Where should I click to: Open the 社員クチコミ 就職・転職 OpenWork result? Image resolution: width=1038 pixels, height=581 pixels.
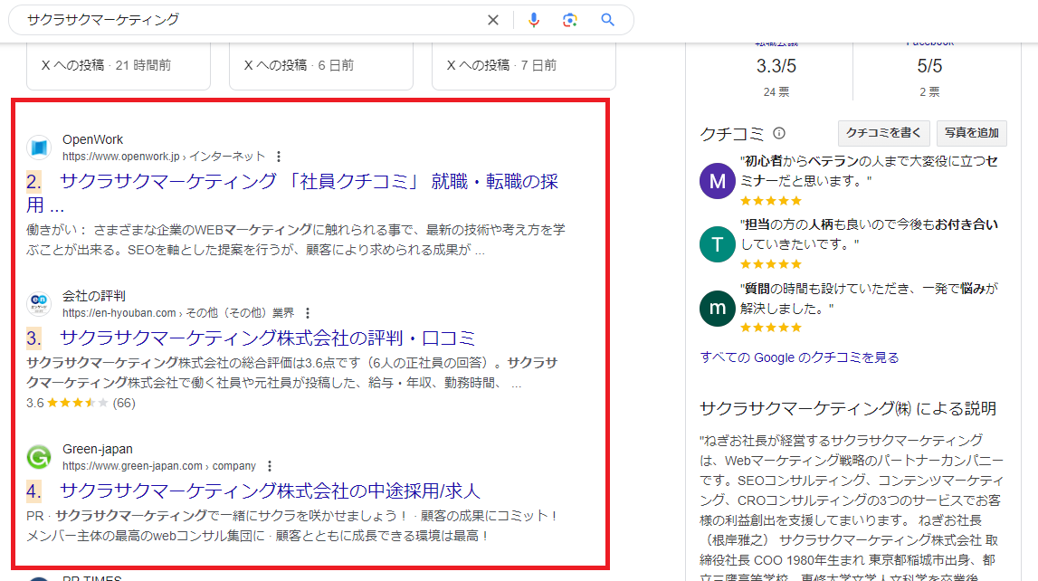(x=292, y=193)
